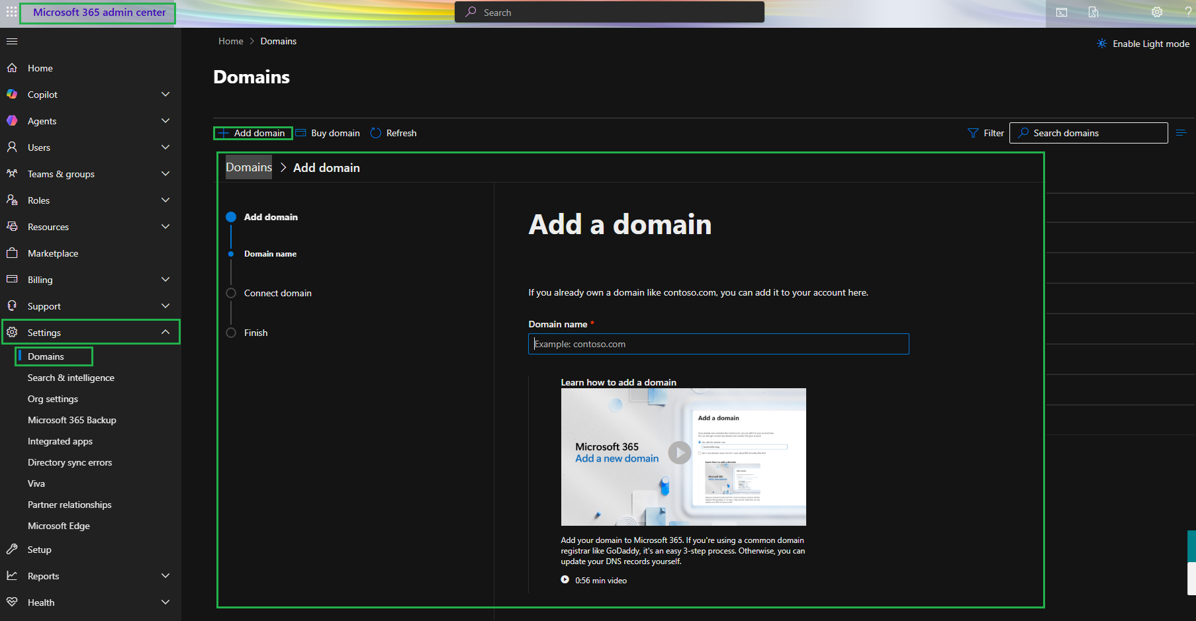Open the Learn how to add video thumbnail
This screenshot has height=621, width=1196.
point(684,457)
